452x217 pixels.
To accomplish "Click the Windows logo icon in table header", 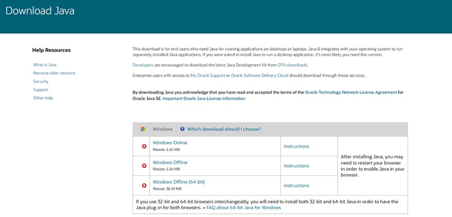I will 143,129.
